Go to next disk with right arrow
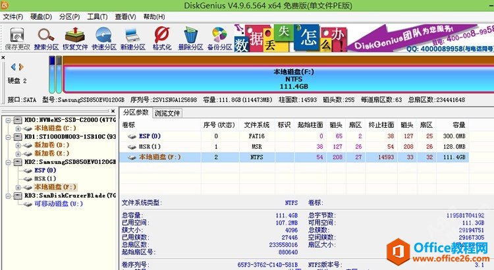Viewport: 494px width, 270px height. coord(21,67)
